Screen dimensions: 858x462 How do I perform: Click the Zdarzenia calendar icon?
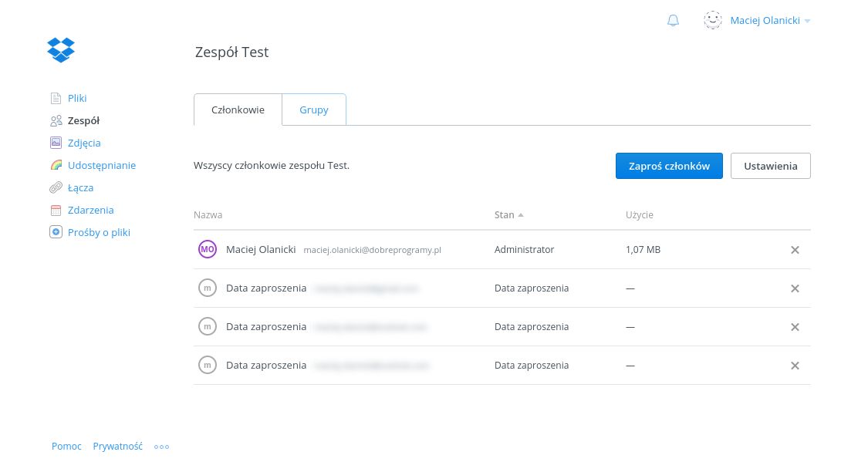click(56, 210)
